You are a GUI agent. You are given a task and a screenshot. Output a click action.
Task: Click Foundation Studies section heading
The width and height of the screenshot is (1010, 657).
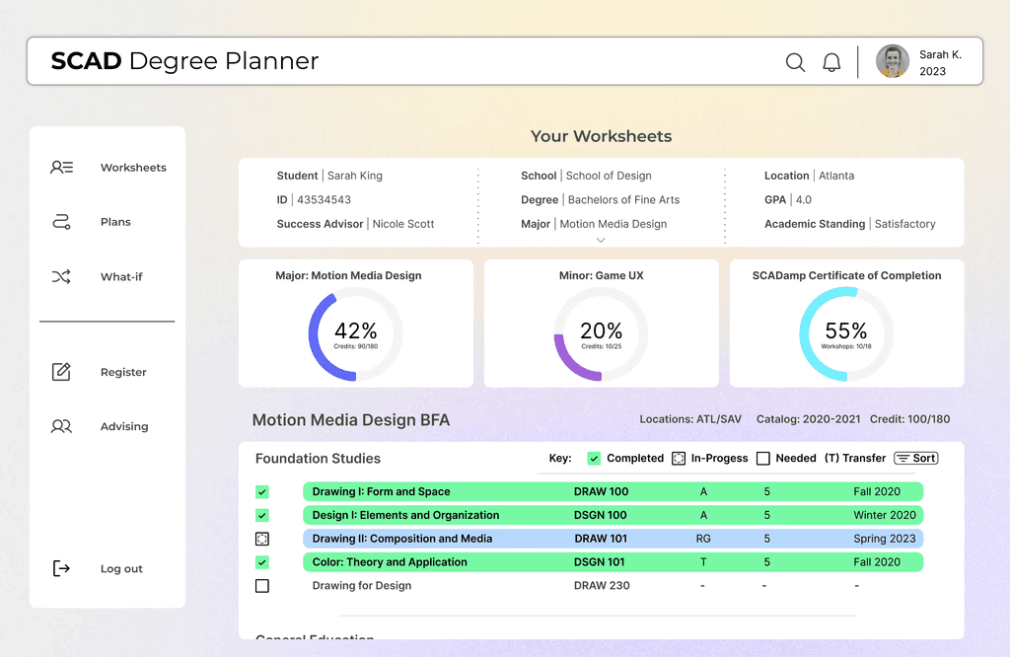coord(318,459)
